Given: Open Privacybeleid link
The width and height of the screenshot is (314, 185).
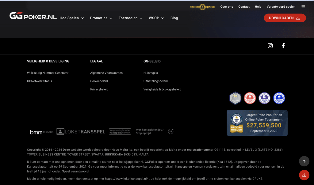Looking at the screenshot, I should point(99,89).
